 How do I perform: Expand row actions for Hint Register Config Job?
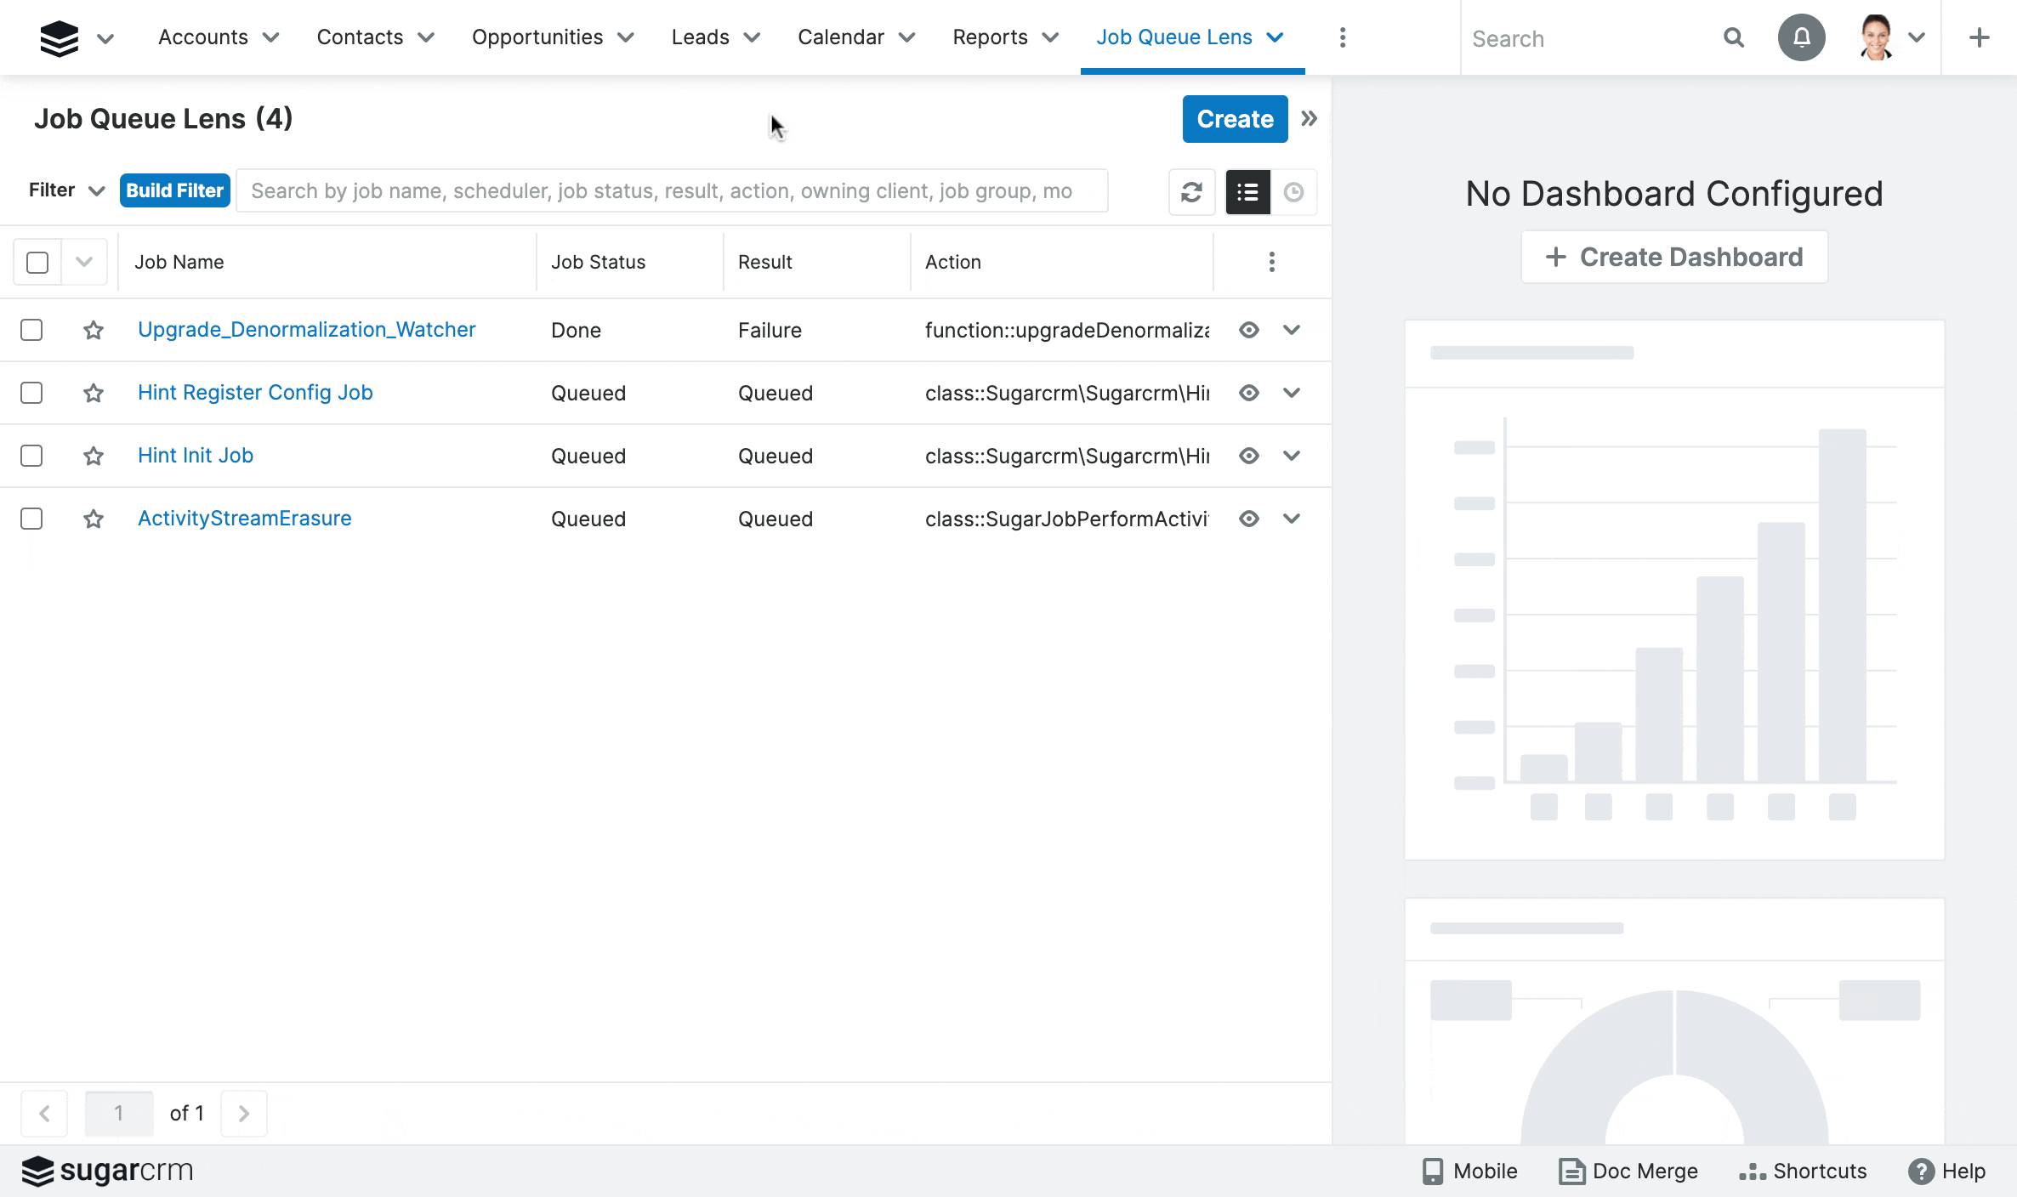tap(1292, 393)
